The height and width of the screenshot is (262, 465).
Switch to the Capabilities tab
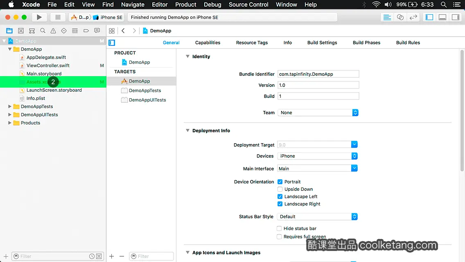tap(208, 43)
